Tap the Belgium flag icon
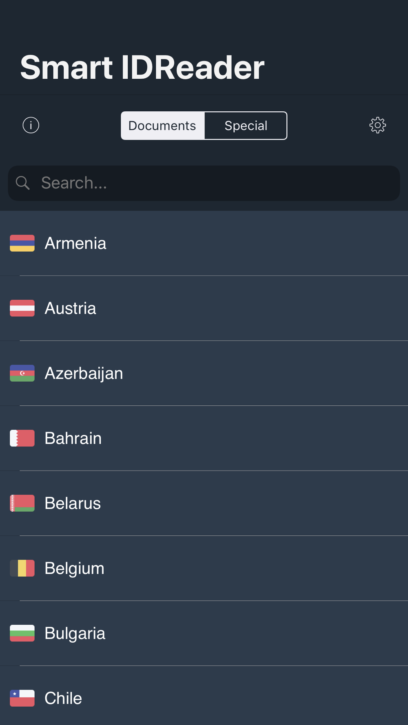Screen dimensions: 408x725 pos(22,568)
